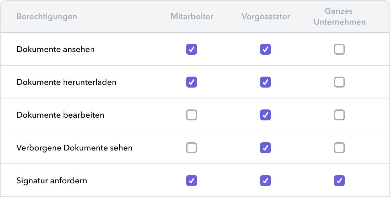This screenshot has width=390, height=197.
Task: Uncheck Vorgesetzter for Verborgene Dokumente sehen
Action: pos(265,148)
